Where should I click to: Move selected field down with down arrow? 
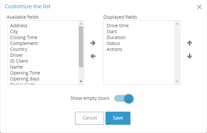click(x=190, y=56)
